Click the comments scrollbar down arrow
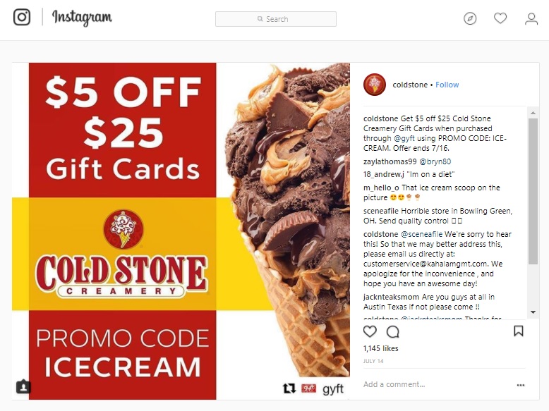This screenshot has width=549, height=411. pyautogui.click(x=533, y=312)
